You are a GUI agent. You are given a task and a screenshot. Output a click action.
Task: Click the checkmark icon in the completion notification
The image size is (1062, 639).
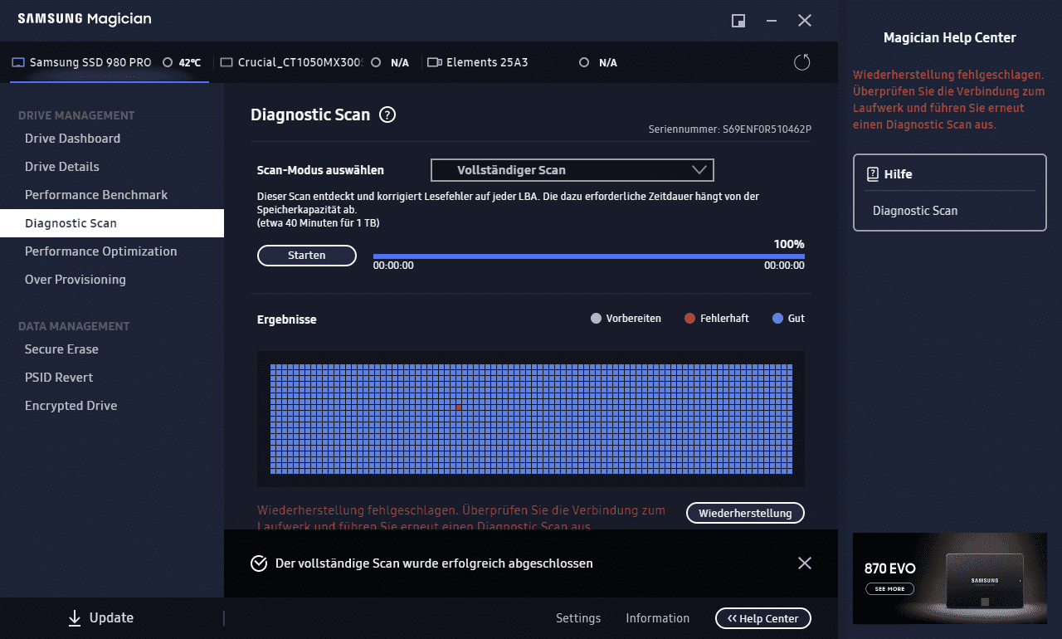click(258, 563)
